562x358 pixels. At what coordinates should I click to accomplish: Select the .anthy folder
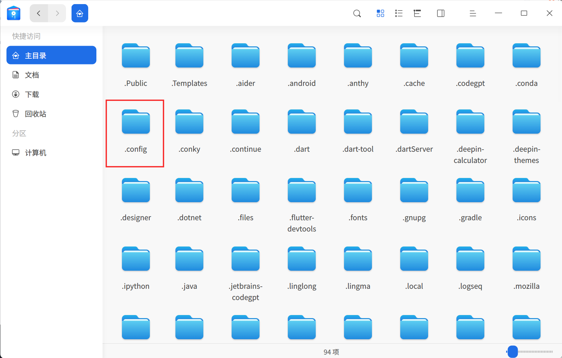pos(358,65)
